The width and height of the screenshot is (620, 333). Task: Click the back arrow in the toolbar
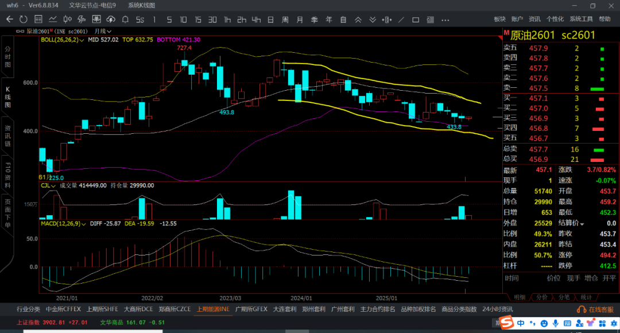pyautogui.click(x=10, y=20)
